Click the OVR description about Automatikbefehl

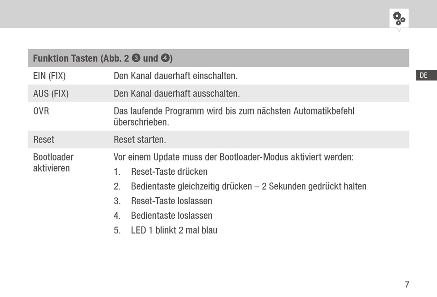pyautogui.click(x=234, y=116)
